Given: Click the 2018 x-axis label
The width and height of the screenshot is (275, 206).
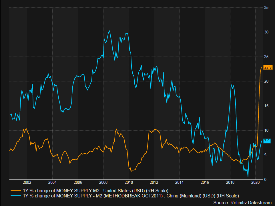Looking at the screenshot, I should [x=230, y=182].
